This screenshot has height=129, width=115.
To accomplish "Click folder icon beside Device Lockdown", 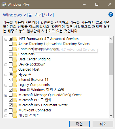I will pos(15,64).
